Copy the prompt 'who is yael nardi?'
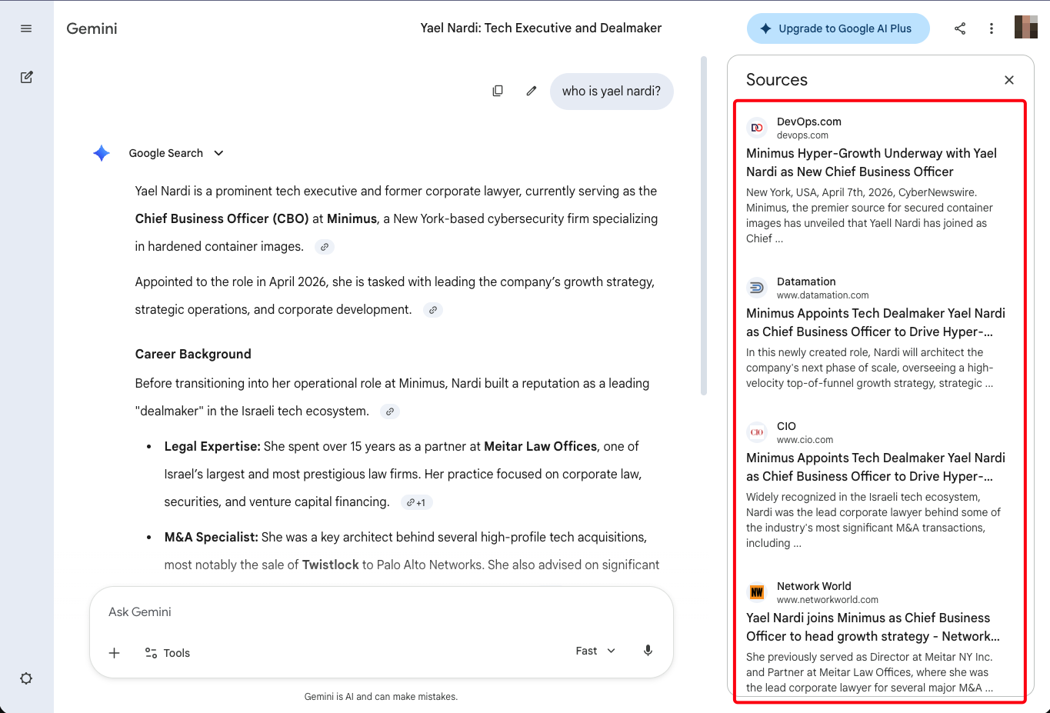 click(x=498, y=91)
